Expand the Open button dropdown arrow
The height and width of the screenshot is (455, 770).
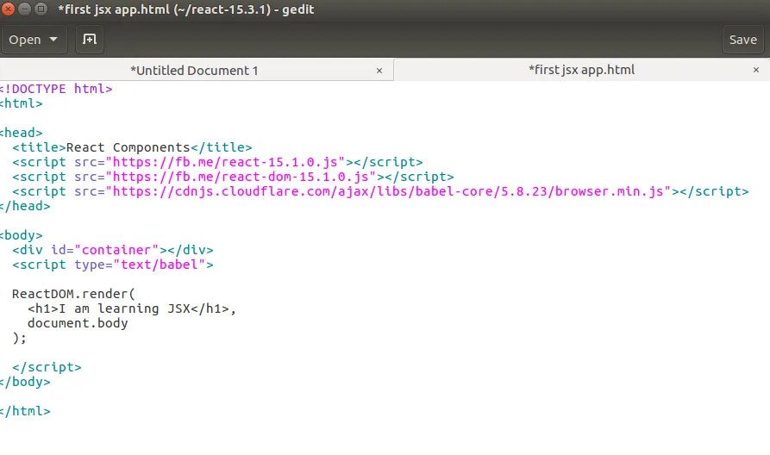pos(53,40)
